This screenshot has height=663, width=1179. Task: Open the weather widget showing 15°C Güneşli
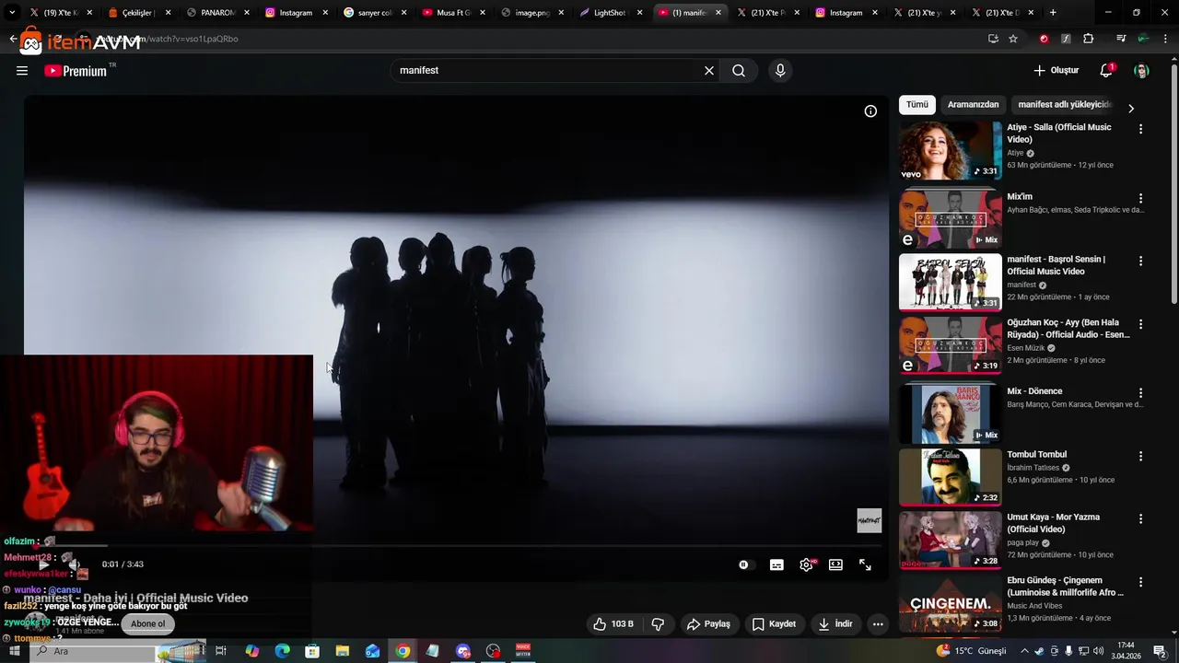(972, 651)
